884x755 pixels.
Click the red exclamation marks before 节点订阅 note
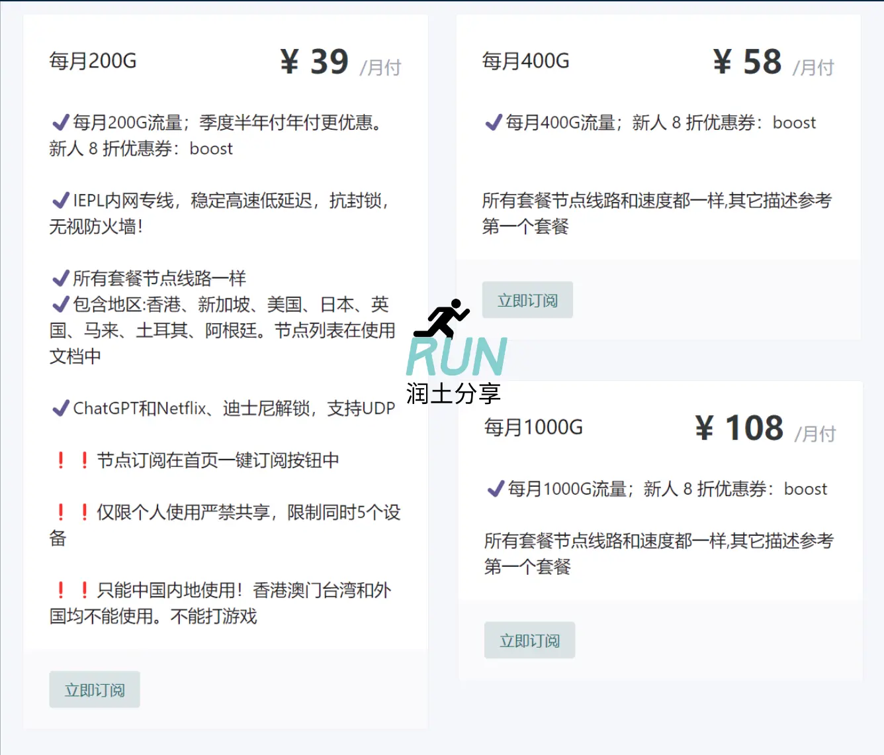(x=73, y=460)
